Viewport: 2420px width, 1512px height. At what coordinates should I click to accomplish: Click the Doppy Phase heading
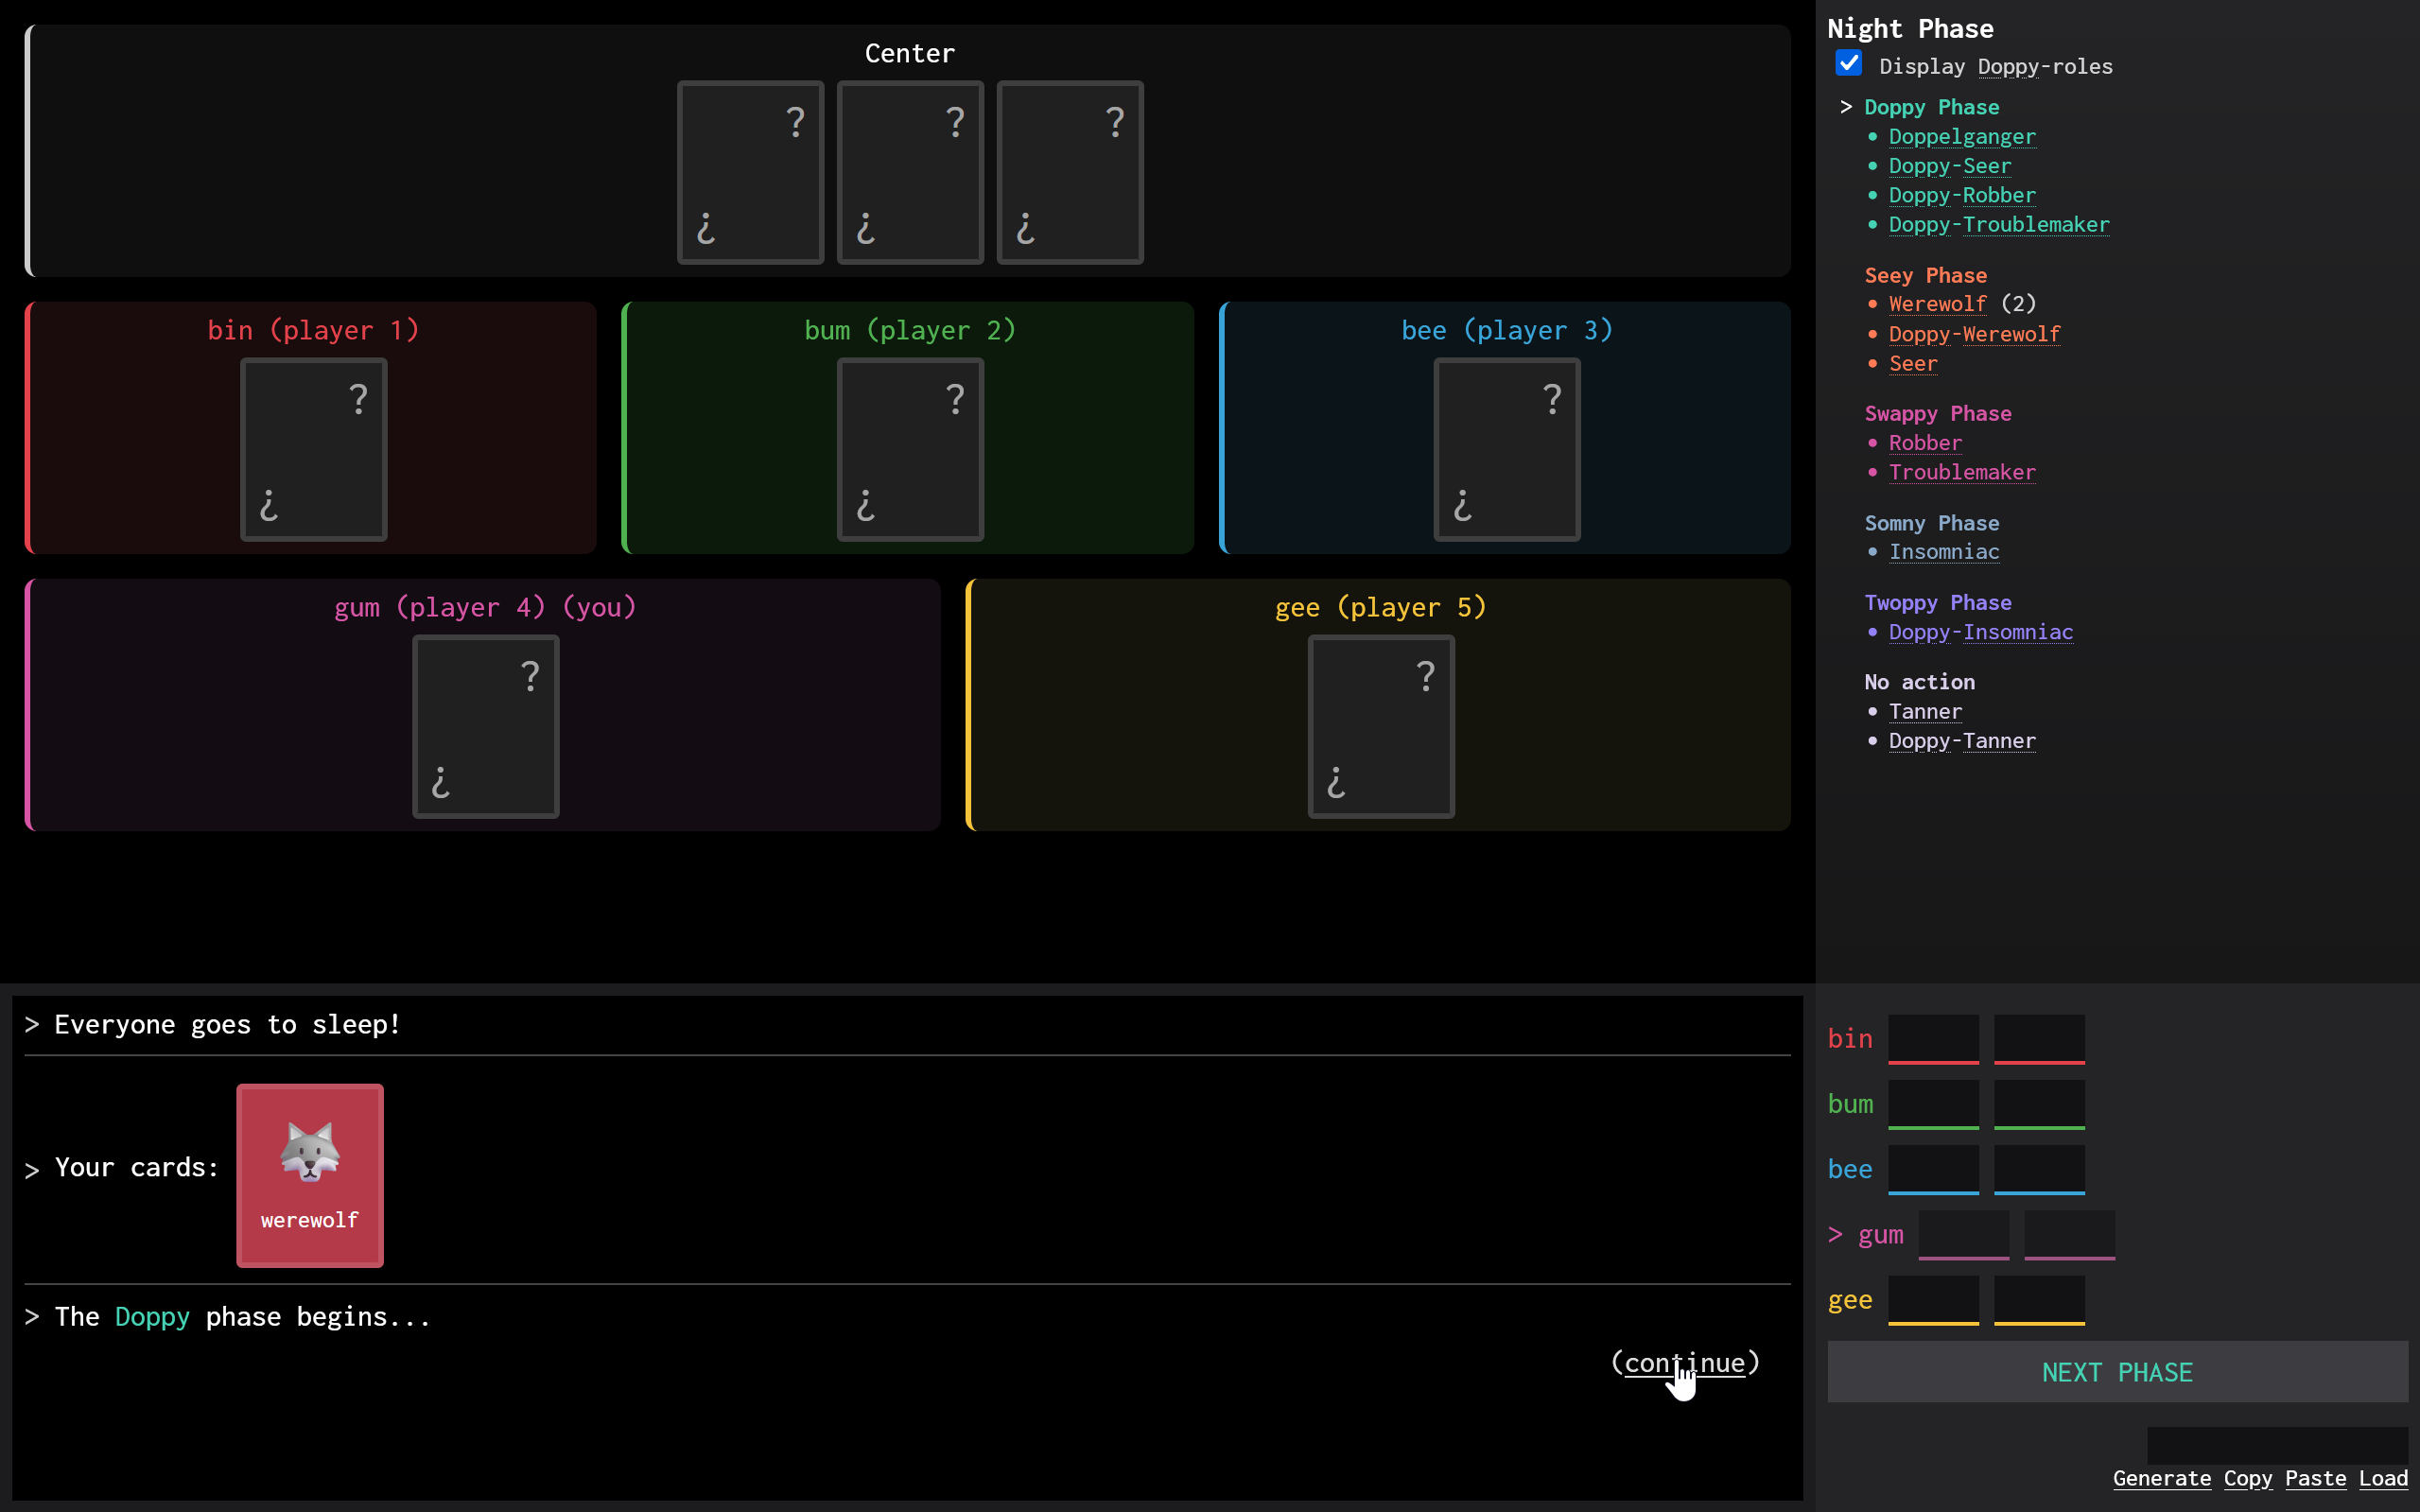[1931, 107]
